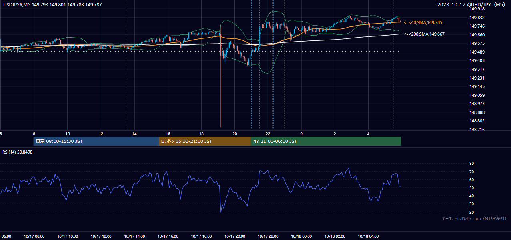Click hour tick 8 on price chart axis

coord(34,134)
